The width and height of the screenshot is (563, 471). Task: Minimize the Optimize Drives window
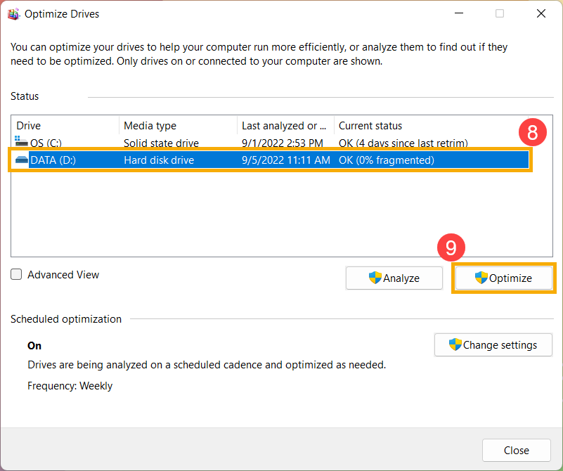[459, 13]
